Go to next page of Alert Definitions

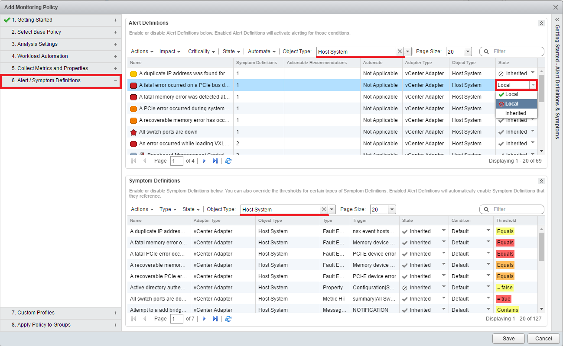point(204,161)
